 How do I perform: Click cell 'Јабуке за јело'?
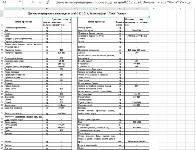[23, 125]
